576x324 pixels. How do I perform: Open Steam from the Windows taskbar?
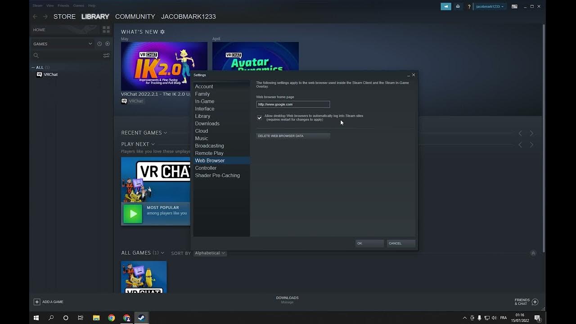141,318
